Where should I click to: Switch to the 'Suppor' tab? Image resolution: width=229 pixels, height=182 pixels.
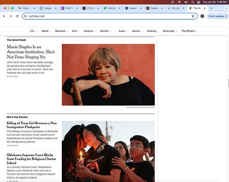[132, 8]
